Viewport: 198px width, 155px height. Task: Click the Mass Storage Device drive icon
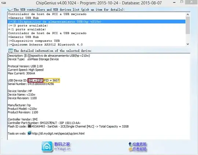pyautogui.click(x=29, y=59)
